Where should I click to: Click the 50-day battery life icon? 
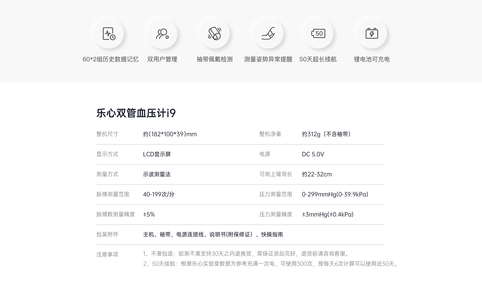318,34
